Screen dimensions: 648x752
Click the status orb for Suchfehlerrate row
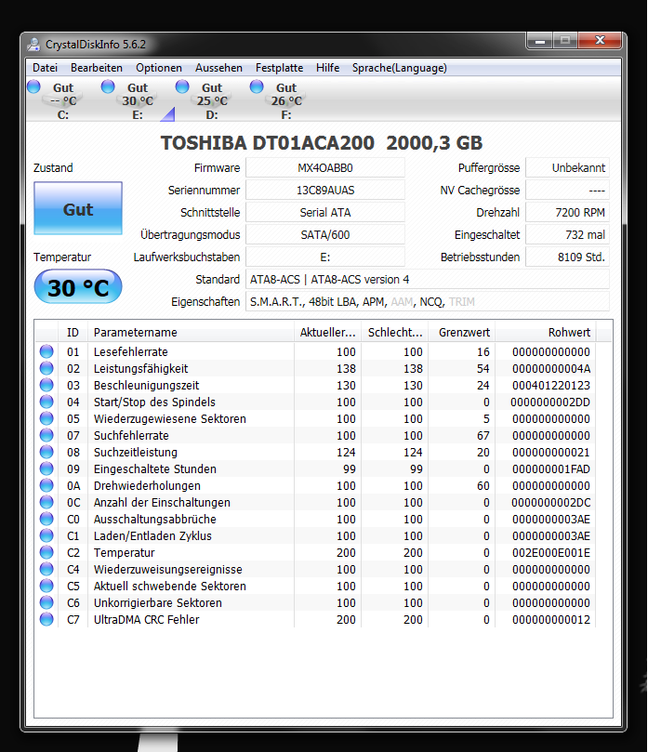(x=46, y=435)
